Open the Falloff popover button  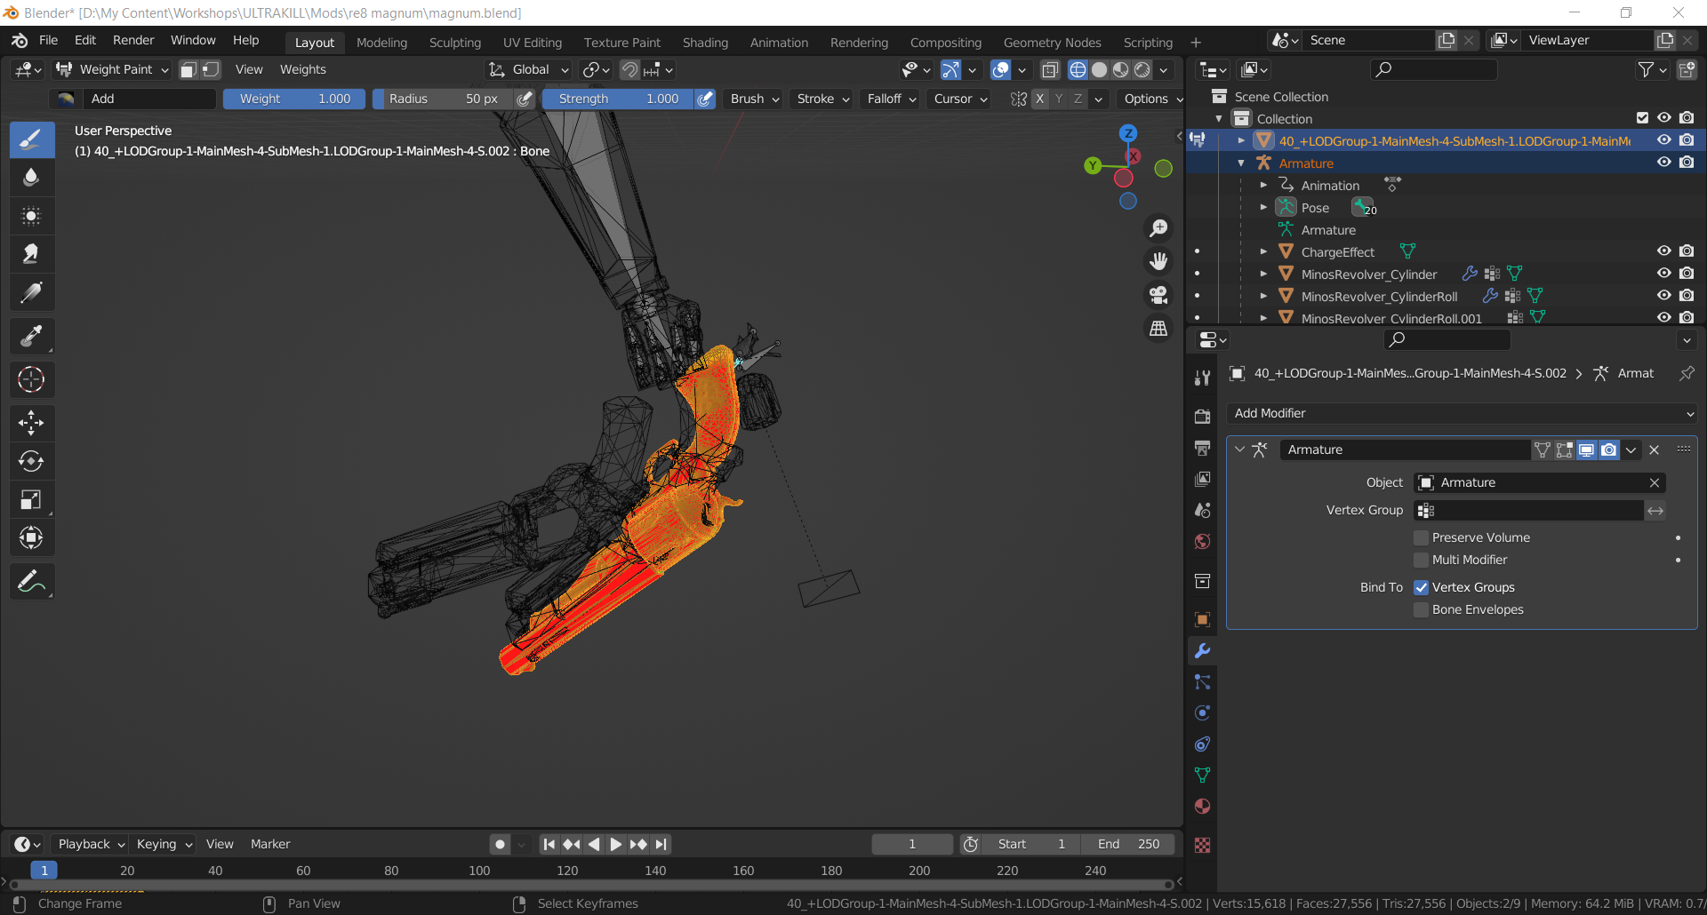892,99
